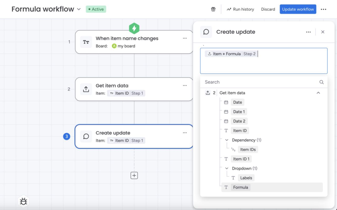Add a new step with plus icon
The image size is (337, 210).
click(x=134, y=175)
